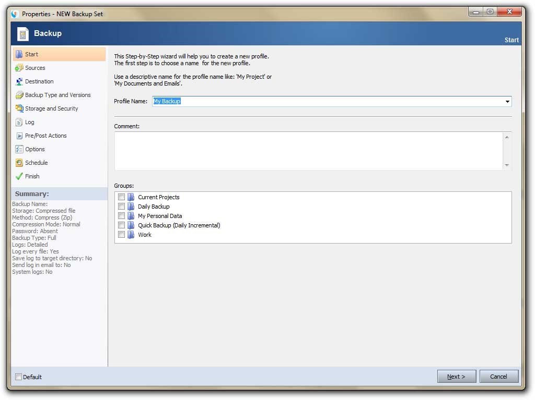This screenshot has height=400, width=535.
Task: Click the Pre/Post Actions icon
Action: tap(19, 136)
